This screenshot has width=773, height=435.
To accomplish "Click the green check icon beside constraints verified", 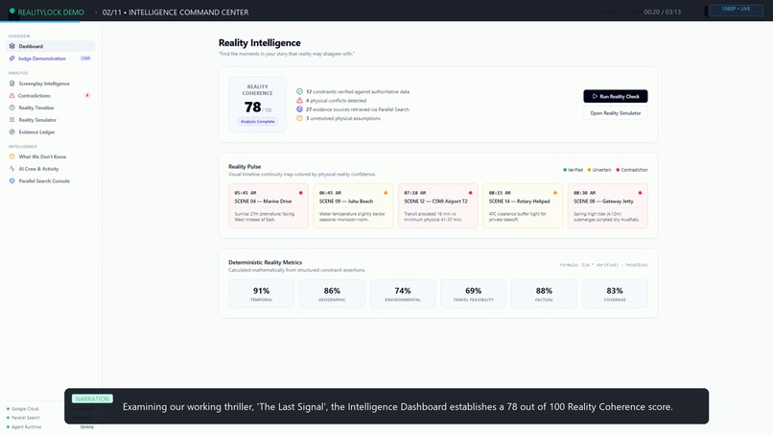I will [x=299, y=91].
